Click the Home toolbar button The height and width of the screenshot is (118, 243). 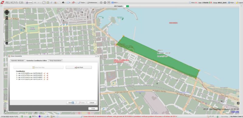coord(29,3)
